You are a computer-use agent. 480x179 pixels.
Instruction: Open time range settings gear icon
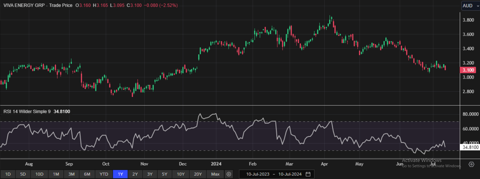[229, 174]
